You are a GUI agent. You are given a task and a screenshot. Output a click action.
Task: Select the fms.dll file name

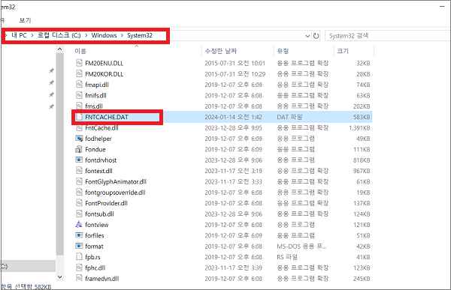tap(94, 106)
